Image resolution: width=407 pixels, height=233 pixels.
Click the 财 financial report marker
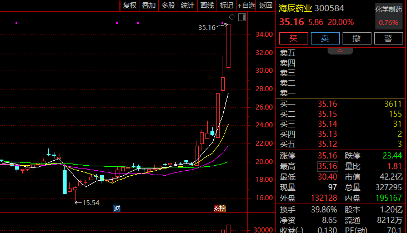pos(117,208)
